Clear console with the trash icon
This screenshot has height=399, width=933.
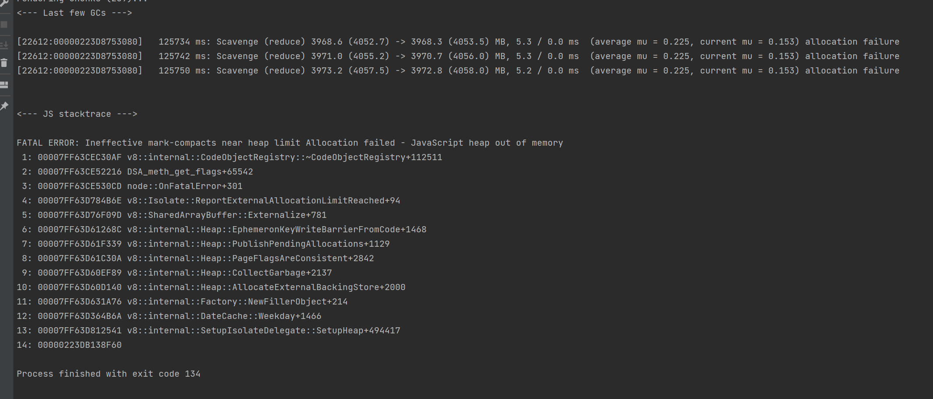4,63
